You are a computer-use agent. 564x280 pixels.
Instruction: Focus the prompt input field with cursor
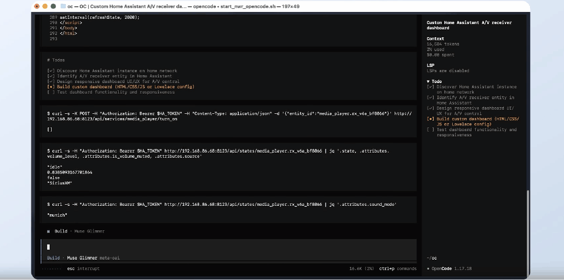pos(228,247)
